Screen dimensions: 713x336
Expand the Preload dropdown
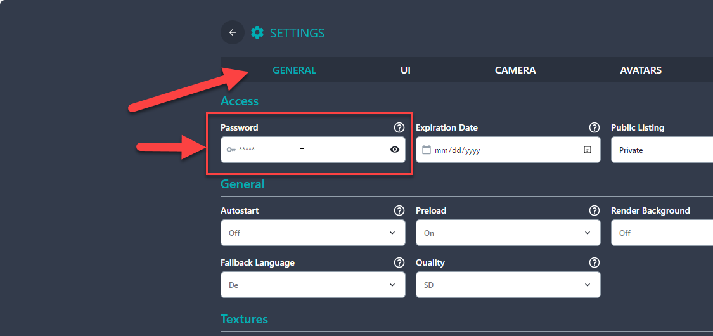tap(508, 233)
